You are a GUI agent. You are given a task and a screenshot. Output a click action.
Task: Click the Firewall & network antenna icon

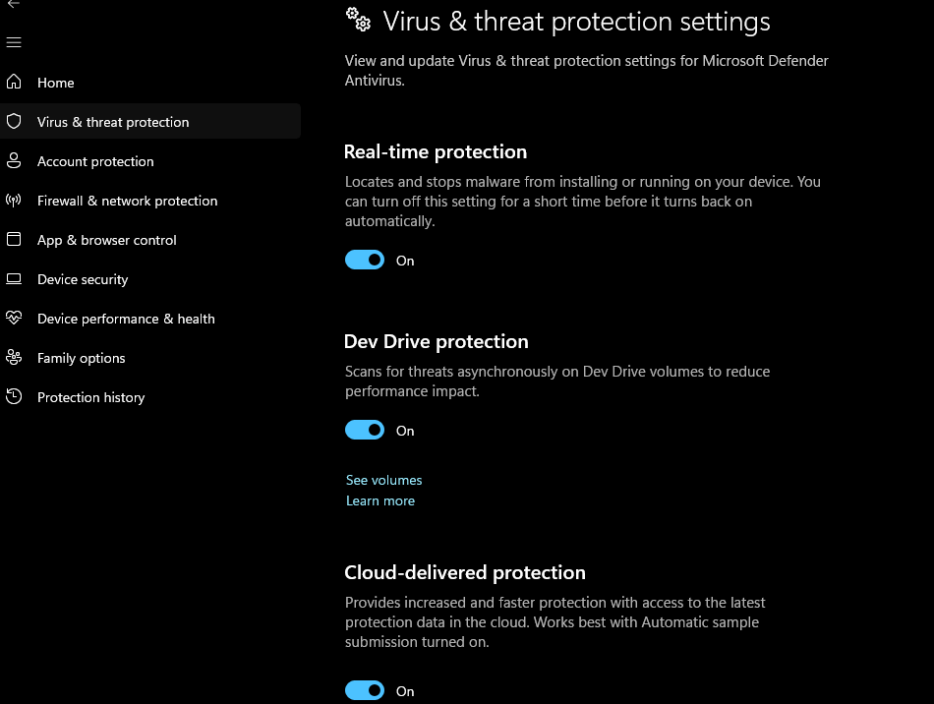[14, 201]
